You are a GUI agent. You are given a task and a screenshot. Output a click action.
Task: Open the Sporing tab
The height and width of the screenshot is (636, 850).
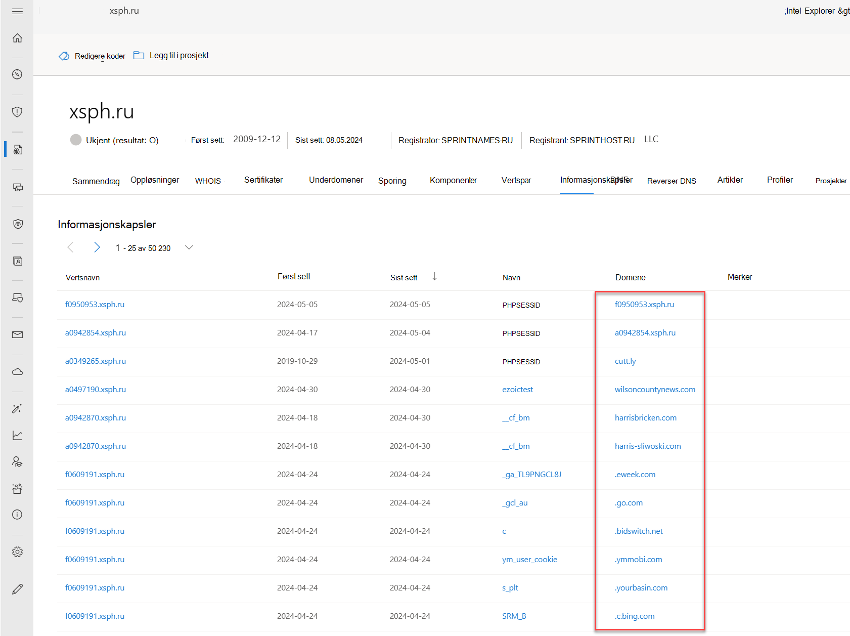click(x=392, y=181)
